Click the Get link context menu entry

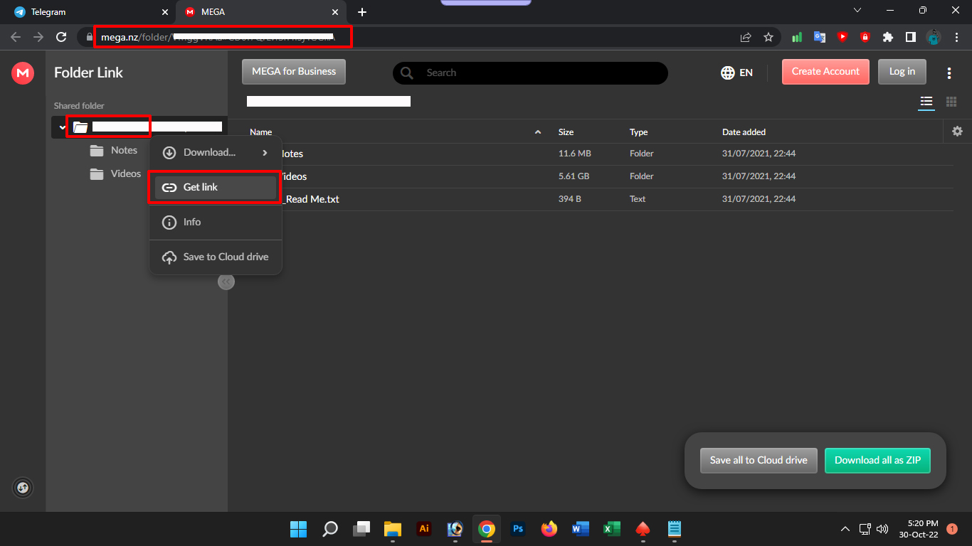pos(216,187)
